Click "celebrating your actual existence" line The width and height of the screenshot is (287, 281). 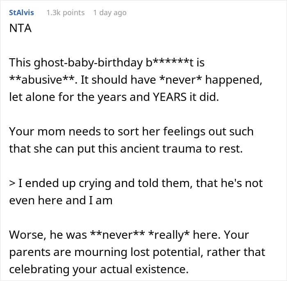[x=99, y=269]
